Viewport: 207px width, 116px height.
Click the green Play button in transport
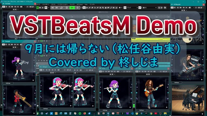tap(72, 8)
